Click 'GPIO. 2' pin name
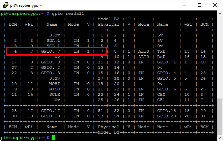Image resolution: width=223 pixels, height=141 pixels. tap(51, 67)
